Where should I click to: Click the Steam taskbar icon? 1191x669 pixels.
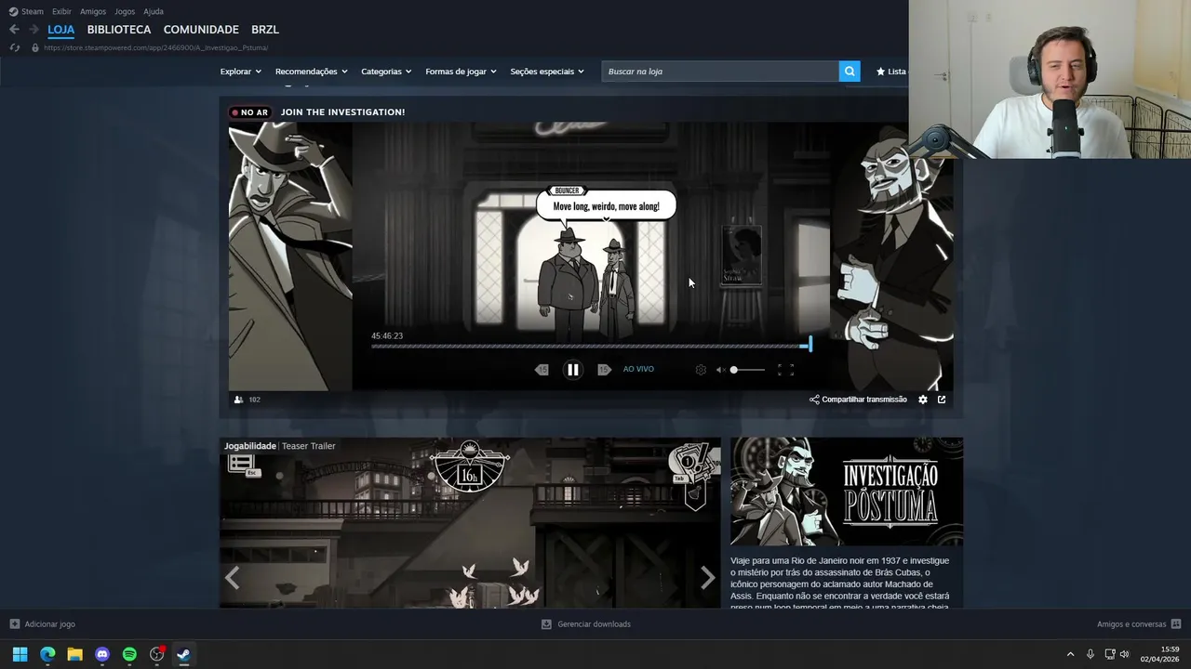click(184, 654)
